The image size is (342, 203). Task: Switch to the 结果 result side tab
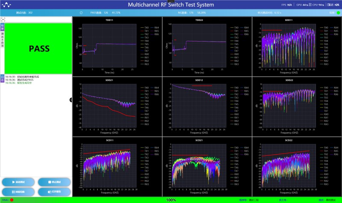click(2, 27)
